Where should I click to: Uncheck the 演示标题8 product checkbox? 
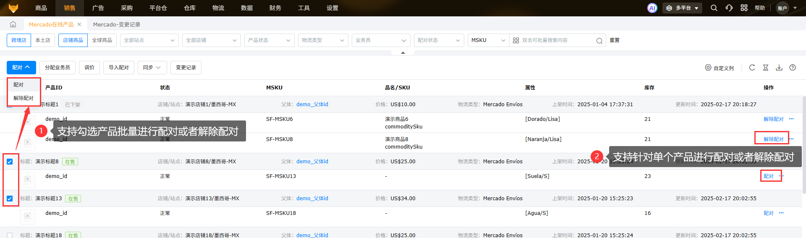coord(10,162)
